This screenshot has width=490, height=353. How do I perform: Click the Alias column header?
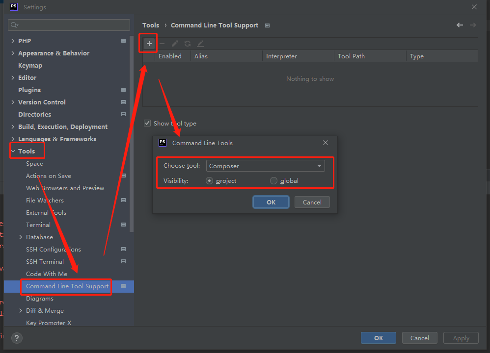click(226, 56)
